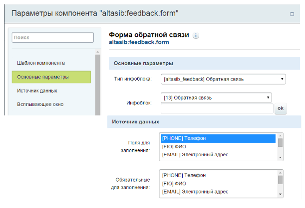Screen dimensions: 305x208
Task: Select Основные параметры in the left sidebar
Action: (x=51, y=77)
